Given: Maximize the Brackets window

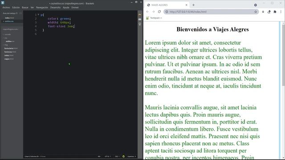Looking at the screenshot, I should (136, 2).
